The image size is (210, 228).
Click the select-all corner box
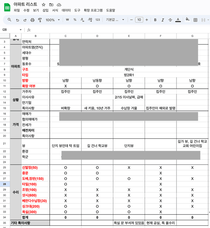(x=5, y=36)
